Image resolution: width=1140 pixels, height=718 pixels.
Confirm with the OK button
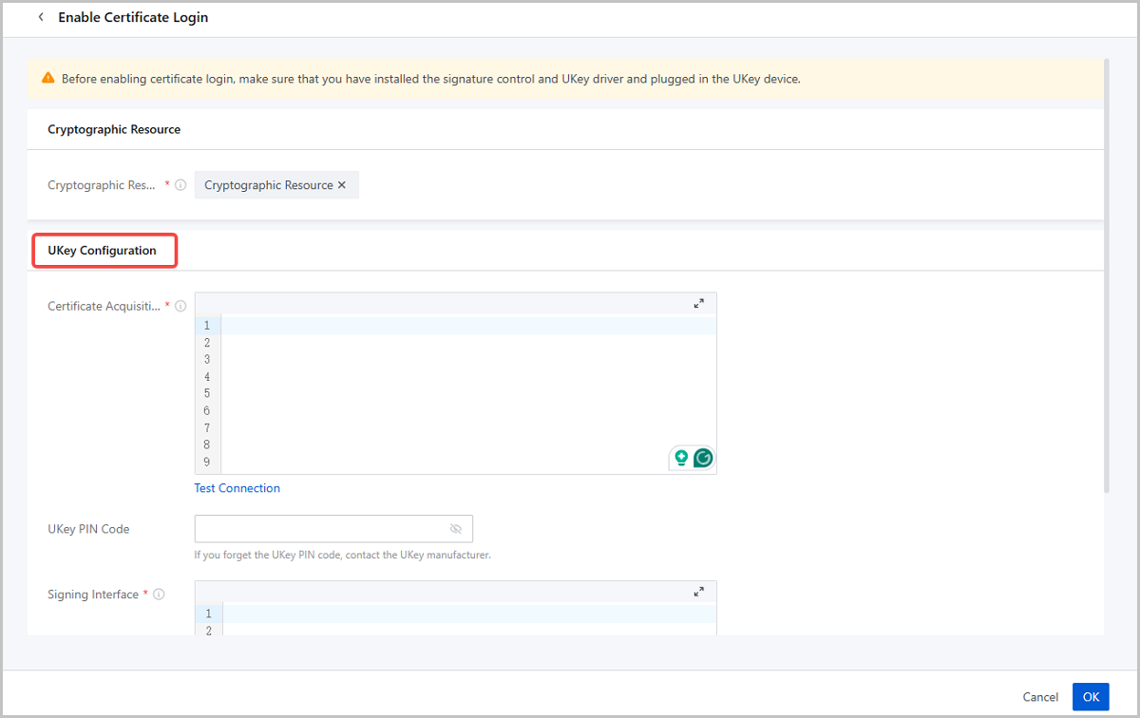point(1091,697)
